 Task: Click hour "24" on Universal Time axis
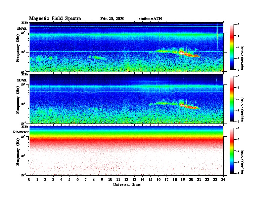223,179
